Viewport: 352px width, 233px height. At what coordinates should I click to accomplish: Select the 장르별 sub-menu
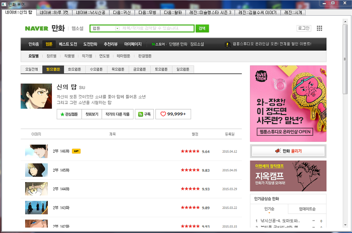click(51, 56)
